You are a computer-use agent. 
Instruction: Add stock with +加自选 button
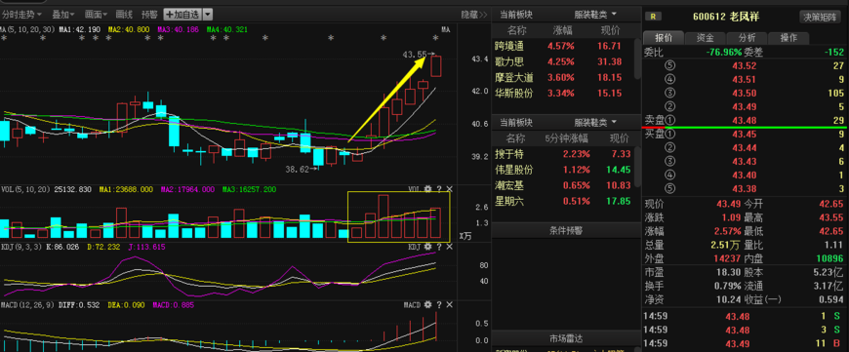click(x=183, y=15)
